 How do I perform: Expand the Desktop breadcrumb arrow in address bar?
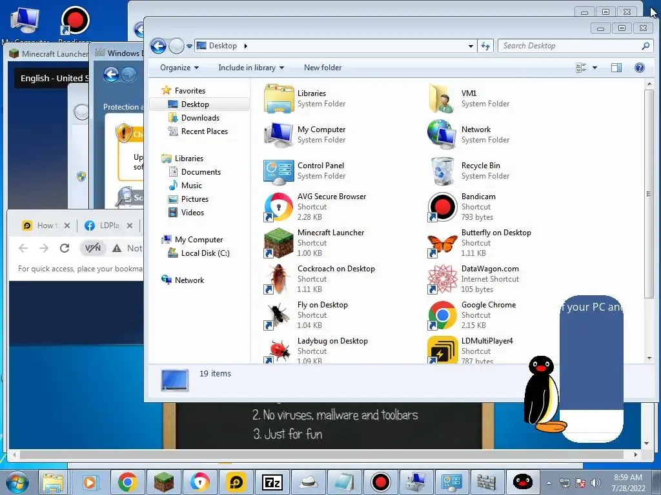click(245, 46)
